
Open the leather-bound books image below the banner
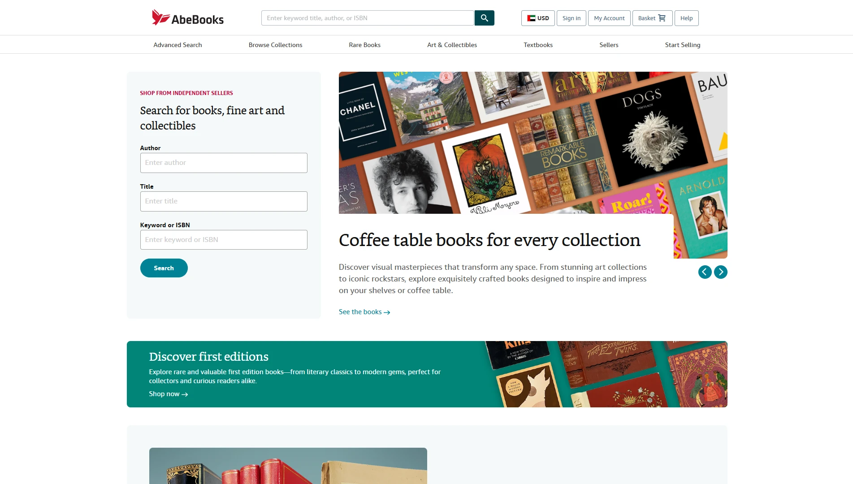[288, 466]
